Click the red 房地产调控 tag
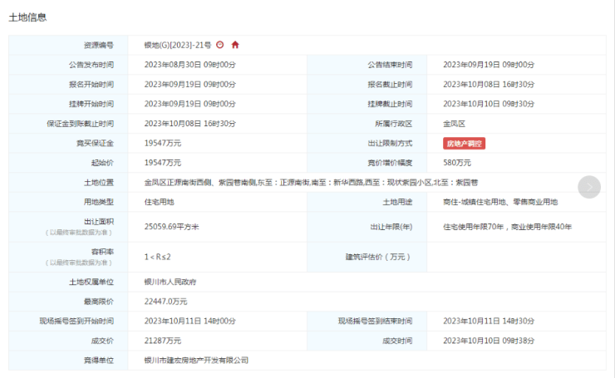The height and width of the screenshot is (378, 615). [x=464, y=144]
